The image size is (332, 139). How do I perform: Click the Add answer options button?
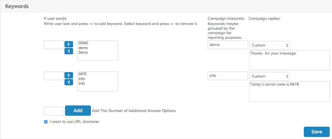[x=78, y=111]
